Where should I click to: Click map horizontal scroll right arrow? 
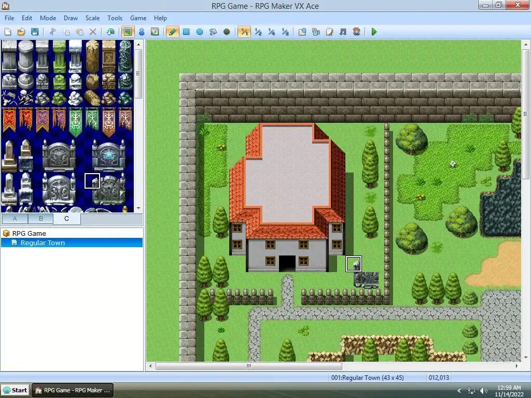(x=516, y=366)
